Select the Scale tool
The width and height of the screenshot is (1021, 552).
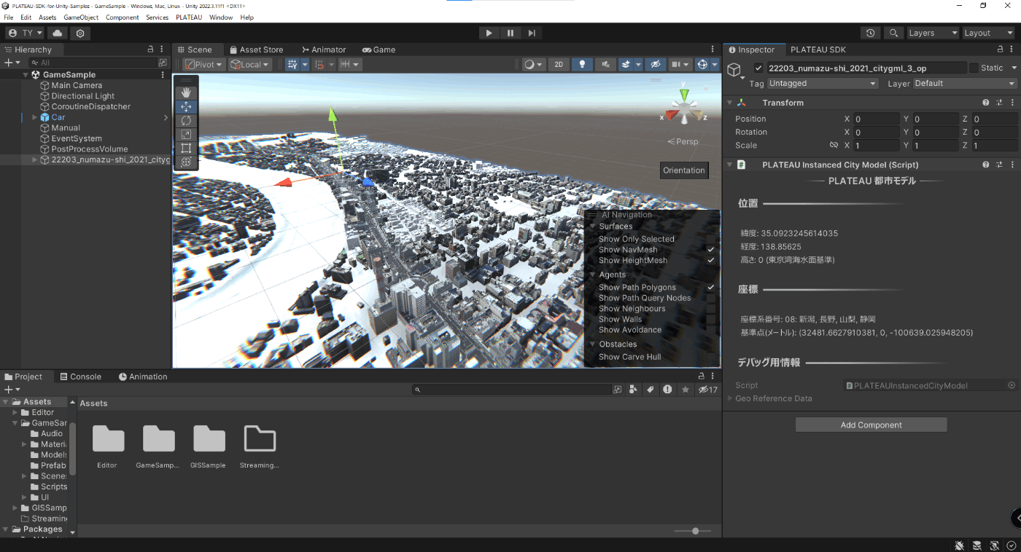pyautogui.click(x=186, y=134)
